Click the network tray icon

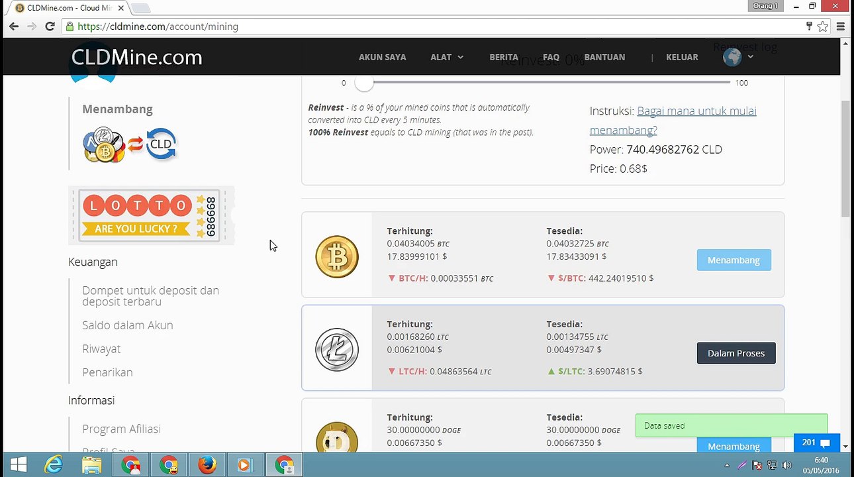tap(772, 465)
